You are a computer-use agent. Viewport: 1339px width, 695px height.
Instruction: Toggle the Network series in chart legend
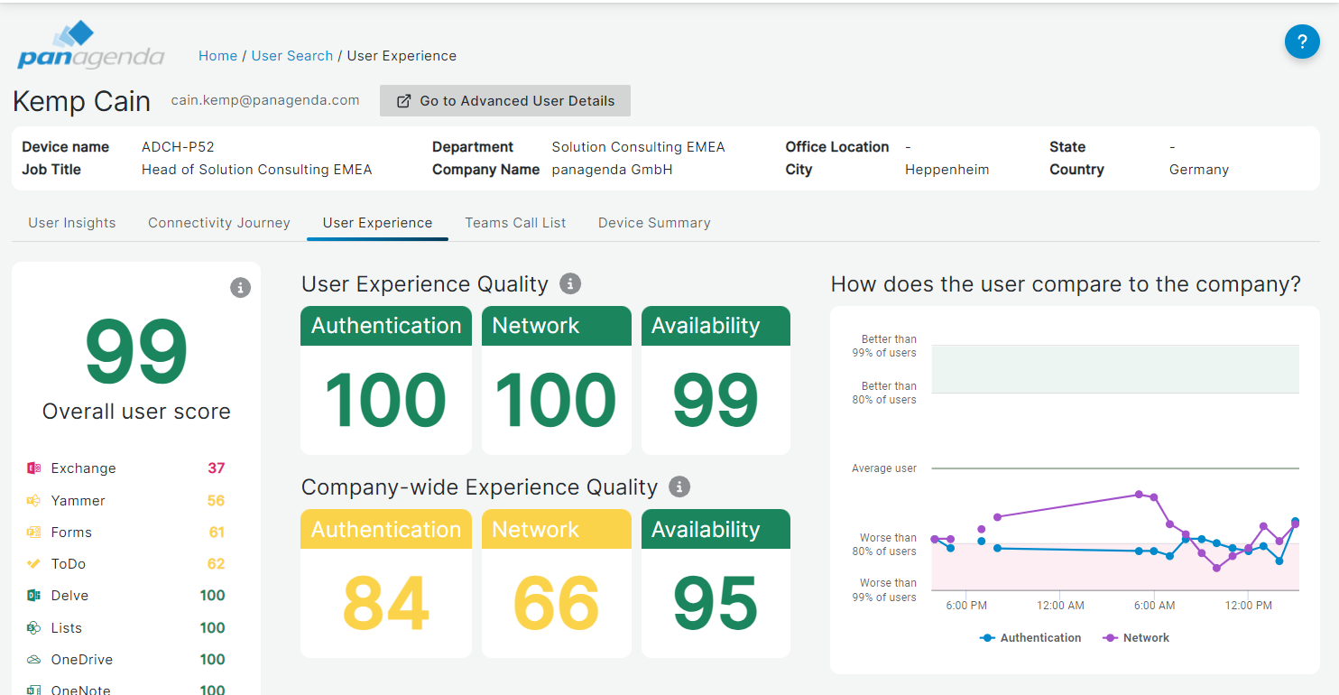[1136, 637]
